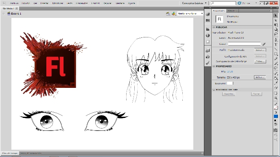Select the Paint Bucket tool
Screen dimensions: 280x157
[x=276, y=78]
